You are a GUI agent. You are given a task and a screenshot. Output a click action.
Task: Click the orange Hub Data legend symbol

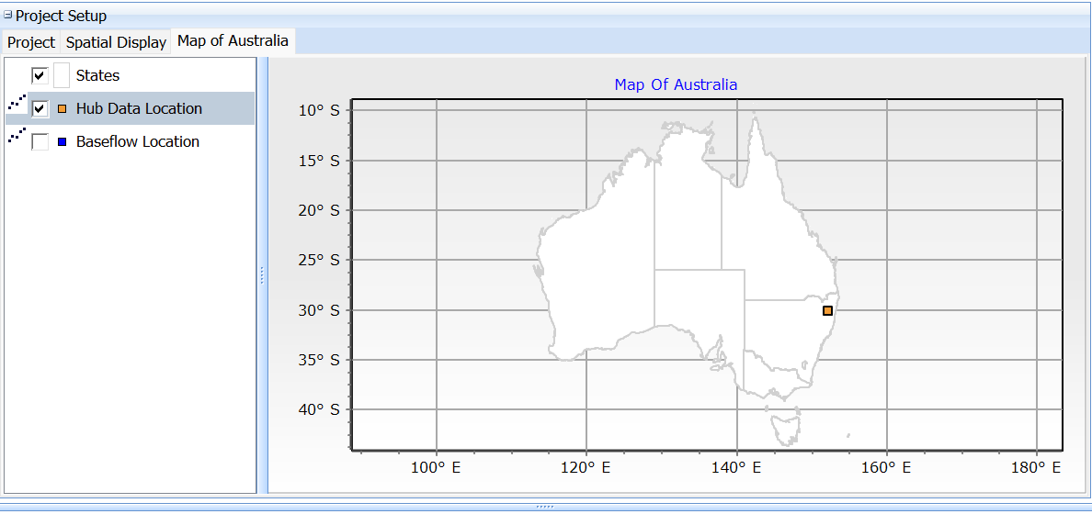pyautogui.click(x=63, y=108)
